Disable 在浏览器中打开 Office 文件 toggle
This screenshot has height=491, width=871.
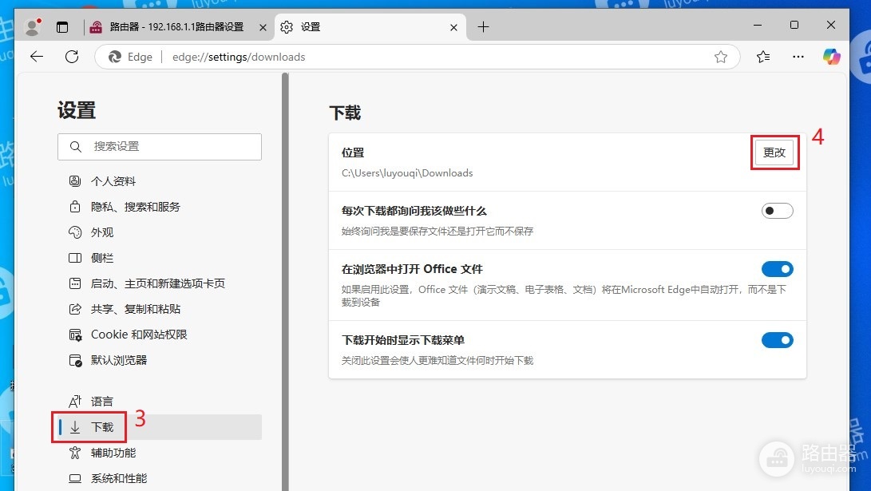pyautogui.click(x=777, y=269)
